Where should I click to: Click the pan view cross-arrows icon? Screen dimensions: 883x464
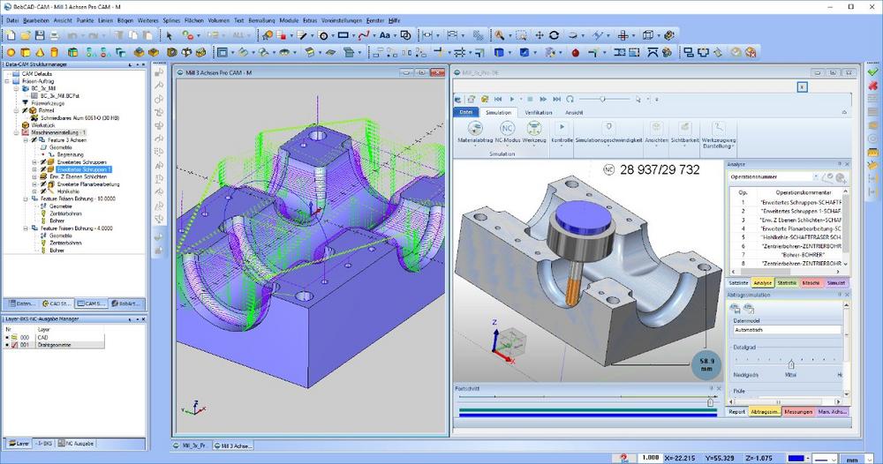[539, 35]
